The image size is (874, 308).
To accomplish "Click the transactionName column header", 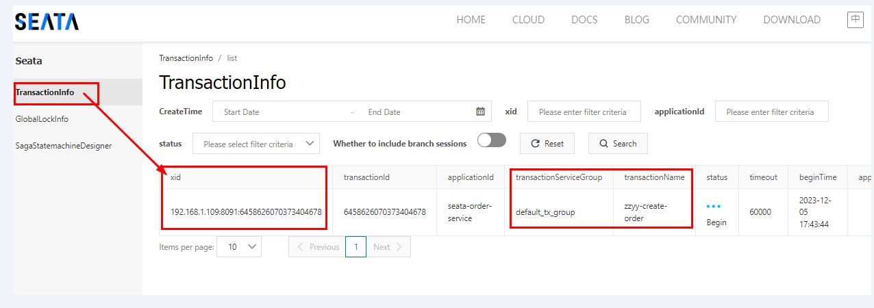I will pos(654,177).
